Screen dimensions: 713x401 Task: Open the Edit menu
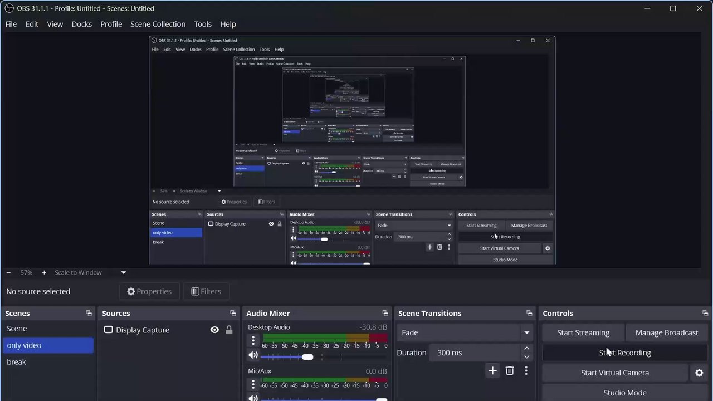tap(32, 24)
